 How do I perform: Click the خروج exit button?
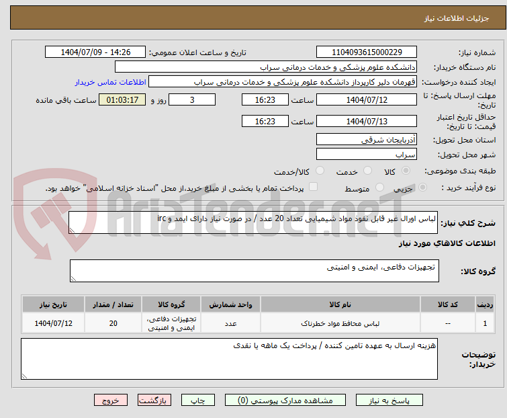coord(111,401)
